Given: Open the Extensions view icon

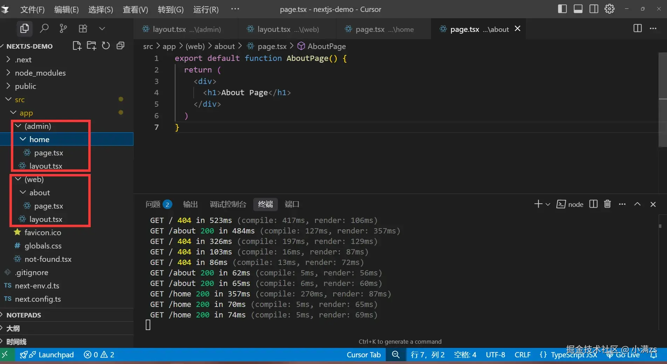Looking at the screenshot, I should [x=83, y=28].
